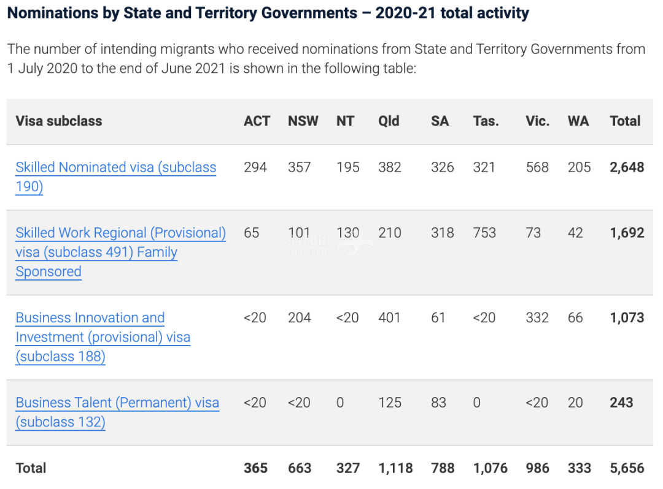Click the Visa subclass column header
The height and width of the screenshot is (489, 663).
click(x=59, y=121)
